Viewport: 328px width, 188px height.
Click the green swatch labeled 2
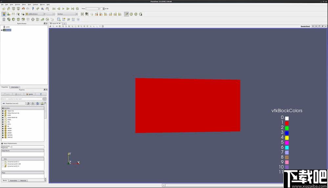[287, 128]
